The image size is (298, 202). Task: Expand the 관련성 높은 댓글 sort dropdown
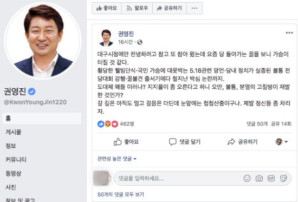point(117,159)
